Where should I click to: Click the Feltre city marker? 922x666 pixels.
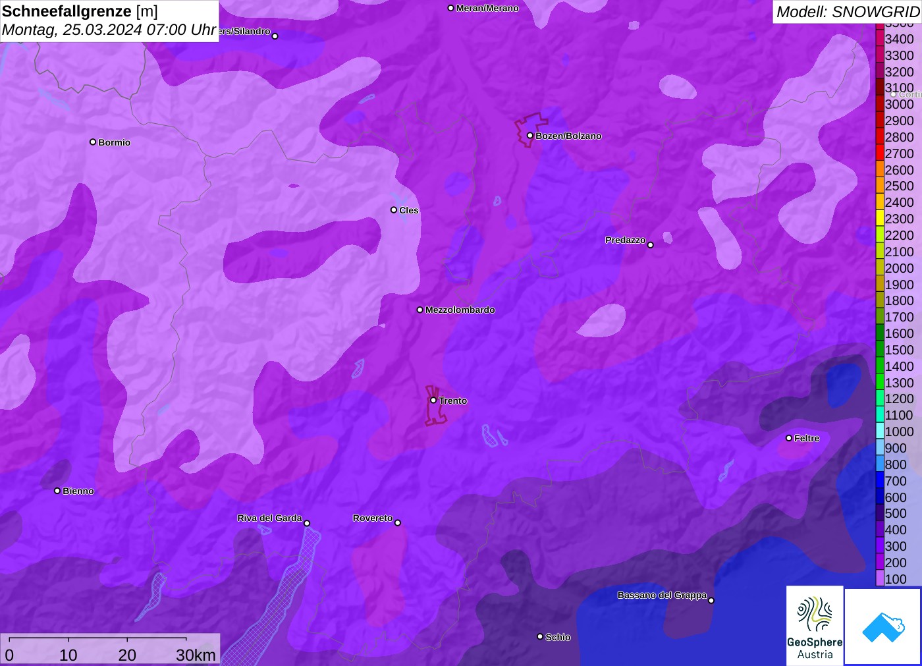[x=789, y=438]
